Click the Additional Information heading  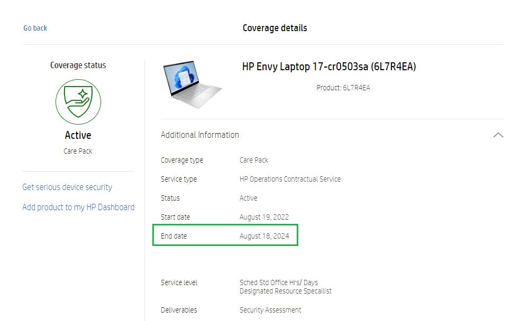pyautogui.click(x=200, y=135)
